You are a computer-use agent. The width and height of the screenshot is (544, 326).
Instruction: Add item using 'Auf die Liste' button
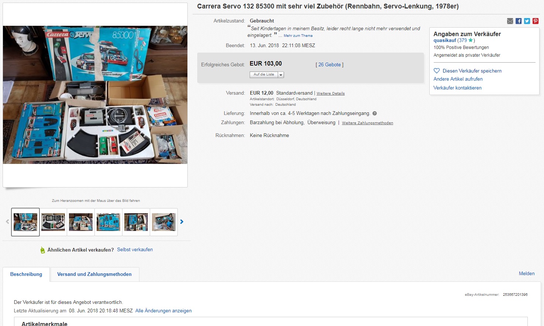(264, 75)
